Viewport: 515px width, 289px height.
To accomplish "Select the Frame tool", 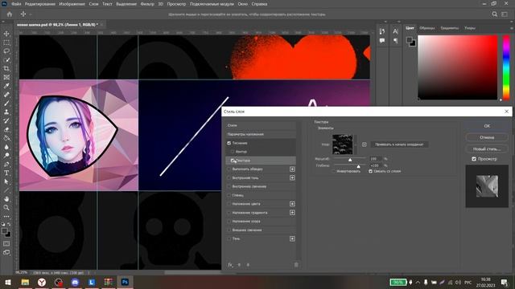I will pos(6,77).
